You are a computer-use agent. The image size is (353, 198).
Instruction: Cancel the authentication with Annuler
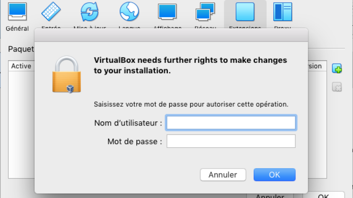223,175
